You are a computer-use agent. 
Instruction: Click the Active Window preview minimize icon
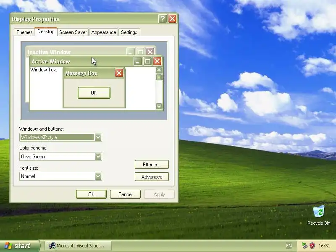[138, 61]
